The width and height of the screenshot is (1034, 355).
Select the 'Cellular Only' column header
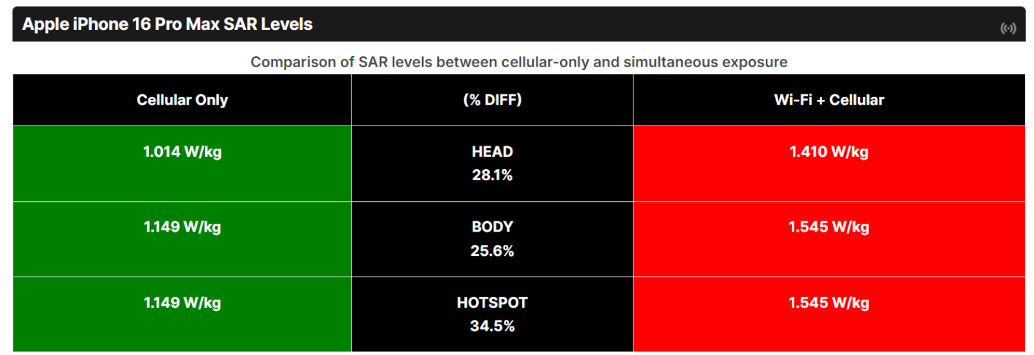click(182, 100)
